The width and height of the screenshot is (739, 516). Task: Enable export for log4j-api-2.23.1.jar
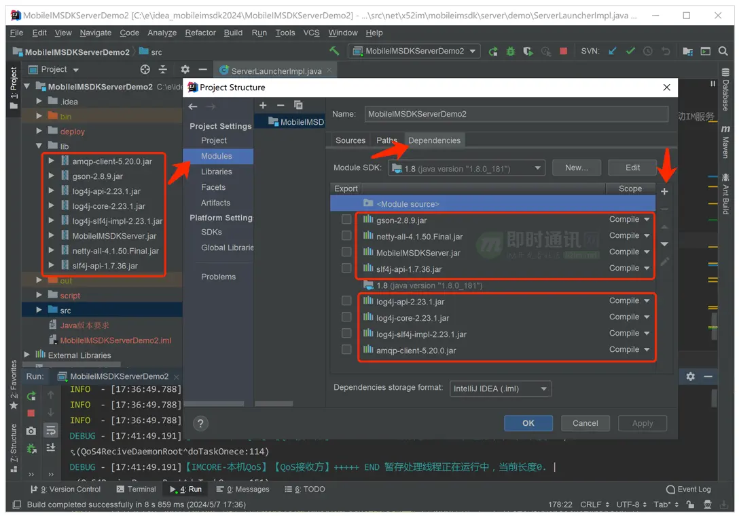pyautogui.click(x=346, y=301)
